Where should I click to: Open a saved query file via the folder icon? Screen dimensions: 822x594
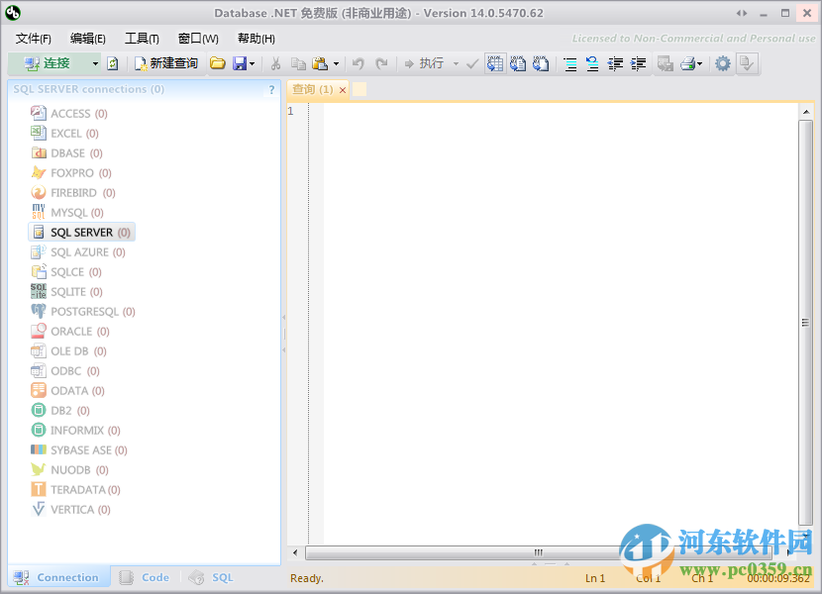coord(218,63)
